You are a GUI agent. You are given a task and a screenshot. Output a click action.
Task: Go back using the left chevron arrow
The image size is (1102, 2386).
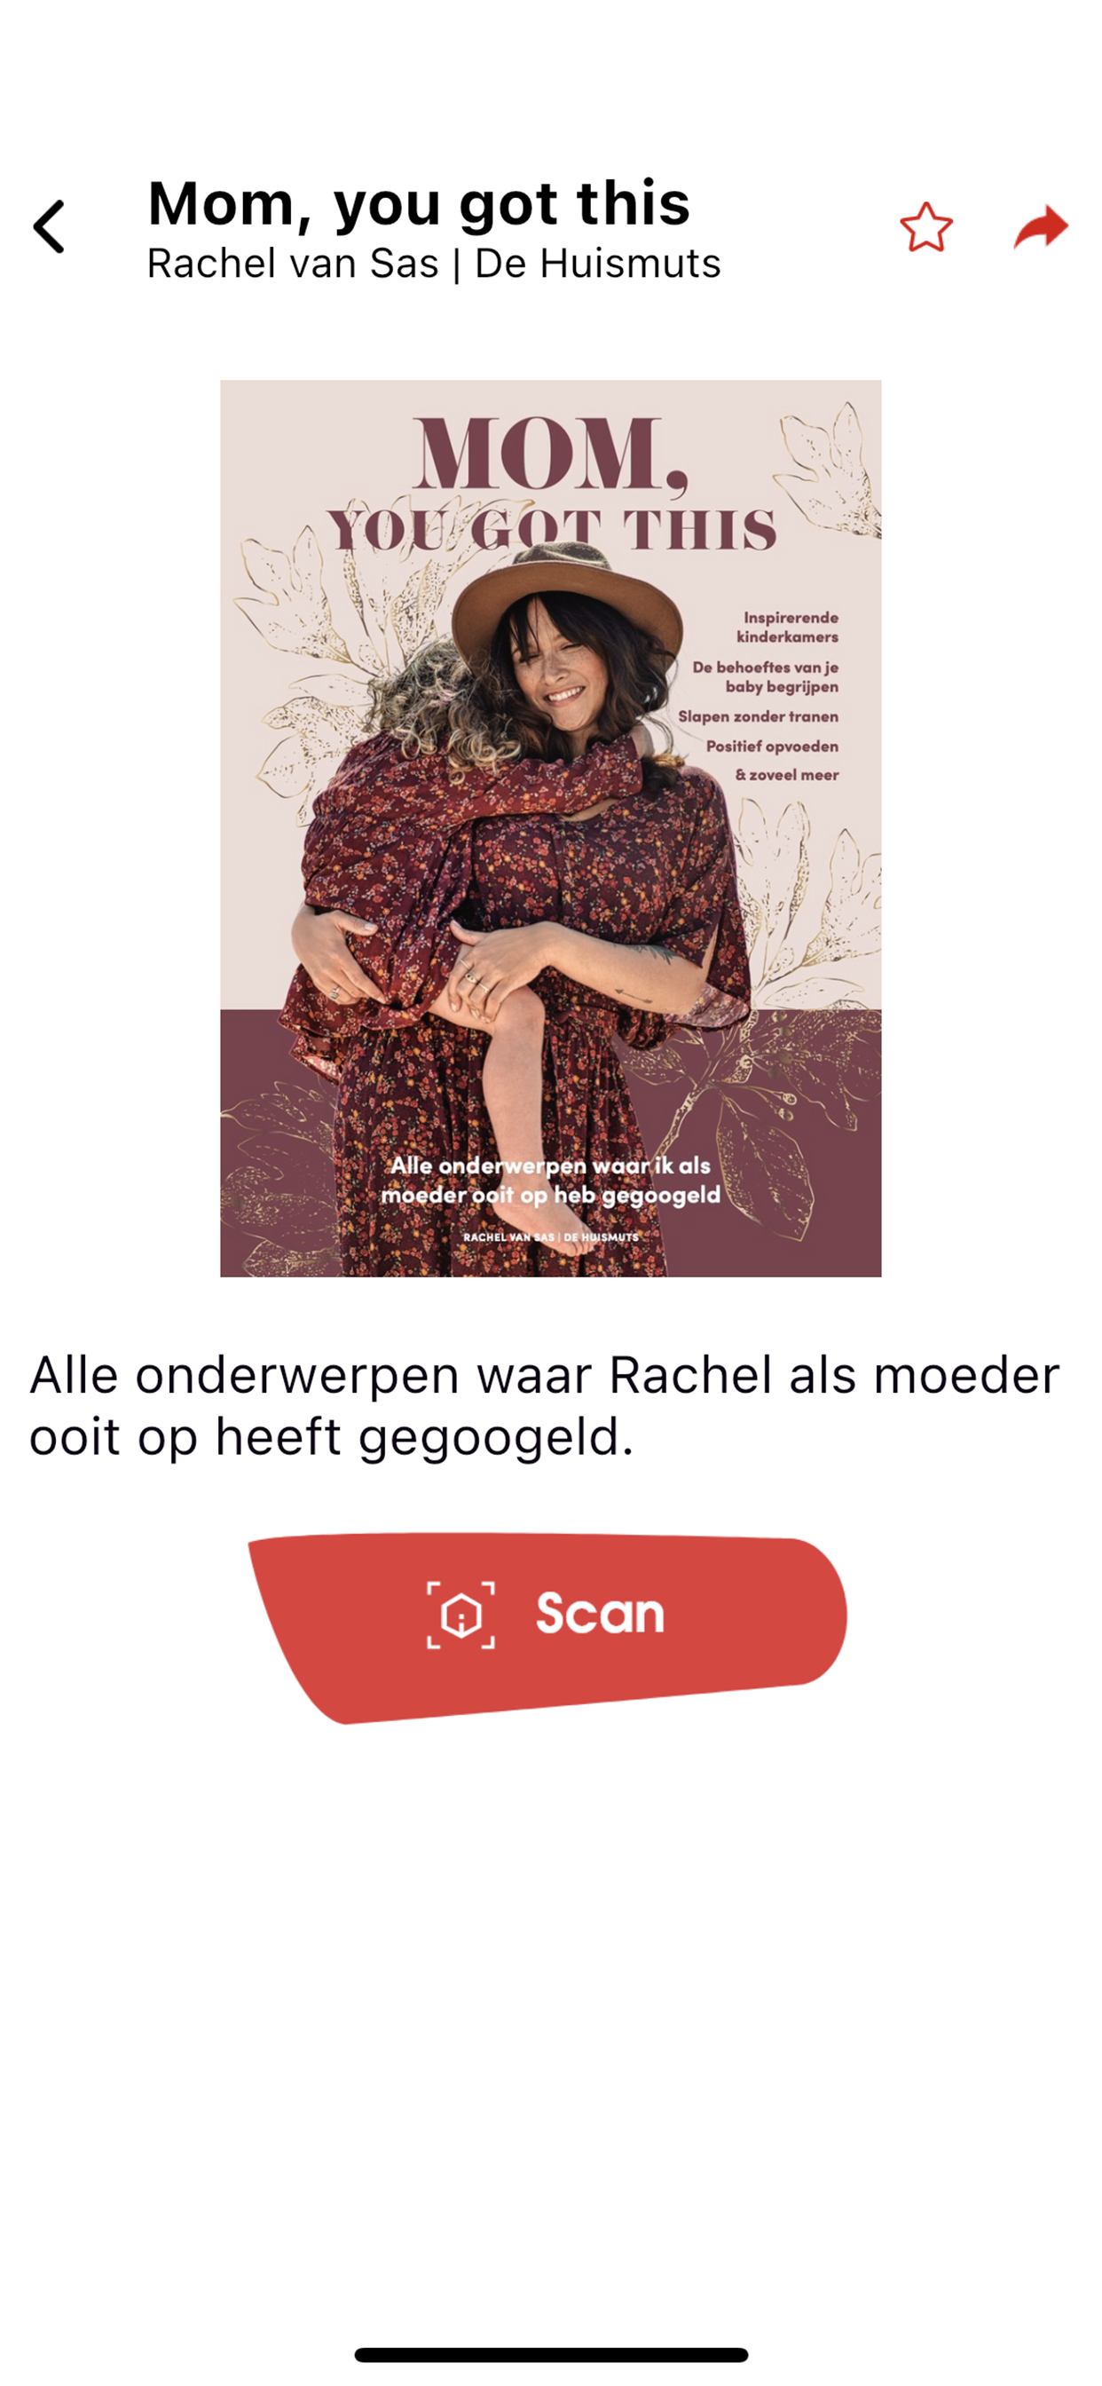(x=49, y=227)
